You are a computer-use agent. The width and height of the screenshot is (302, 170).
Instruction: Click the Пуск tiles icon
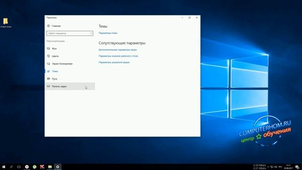click(48, 79)
